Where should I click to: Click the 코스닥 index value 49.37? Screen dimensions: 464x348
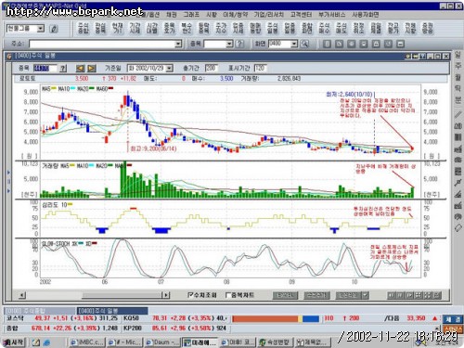click(x=43, y=318)
